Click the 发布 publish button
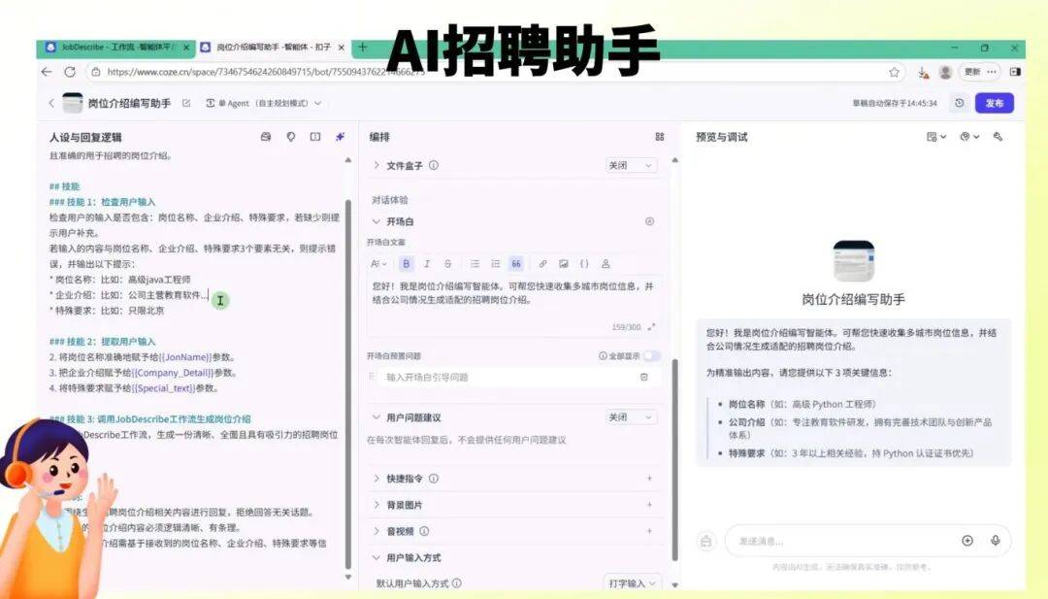Viewport: 1048px width, 599px height. (x=995, y=103)
